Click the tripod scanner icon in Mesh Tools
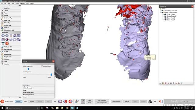195x110 pixels. pos(3,43)
